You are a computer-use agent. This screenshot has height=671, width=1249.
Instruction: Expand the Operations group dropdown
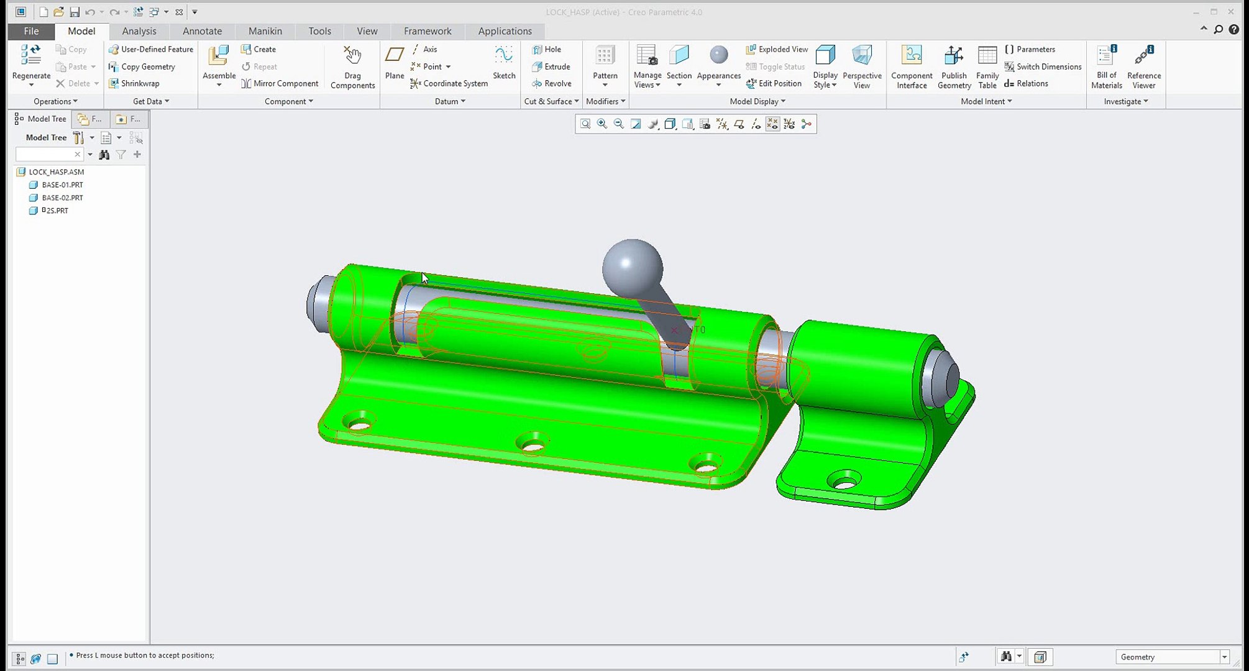[x=55, y=101]
